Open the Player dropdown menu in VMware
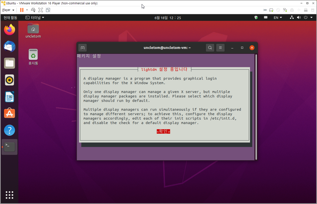The image size is (317, 204). pos(8,10)
